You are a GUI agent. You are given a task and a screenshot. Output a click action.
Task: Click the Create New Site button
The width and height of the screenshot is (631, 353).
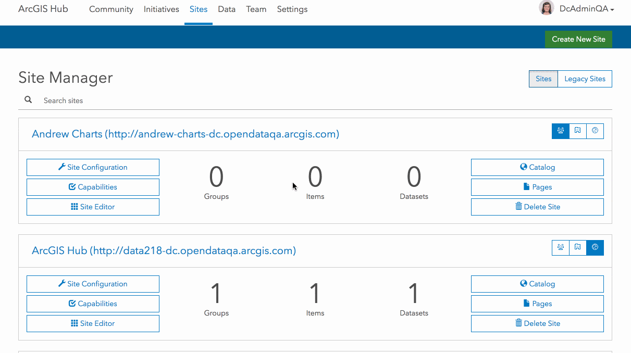pos(578,39)
